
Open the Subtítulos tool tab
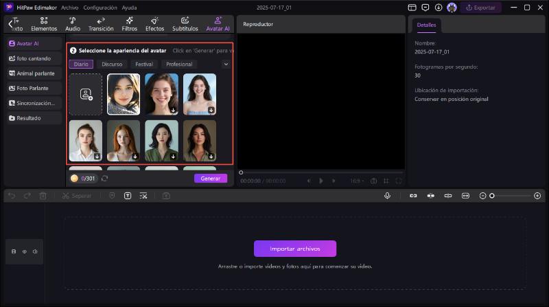[185, 24]
